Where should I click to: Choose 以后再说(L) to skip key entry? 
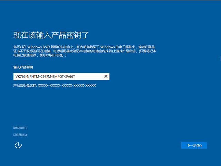click(20, 135)
